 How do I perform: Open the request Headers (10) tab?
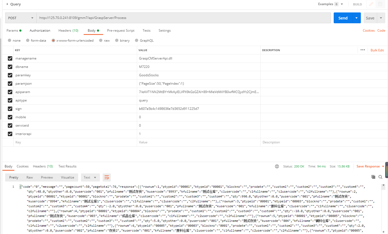[x=68, y=31]
